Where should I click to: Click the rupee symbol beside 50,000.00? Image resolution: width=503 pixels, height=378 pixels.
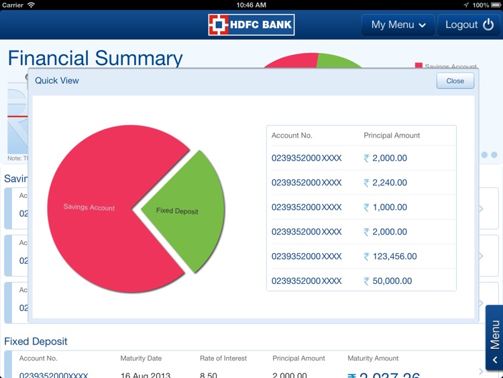[x=366, y=281]
